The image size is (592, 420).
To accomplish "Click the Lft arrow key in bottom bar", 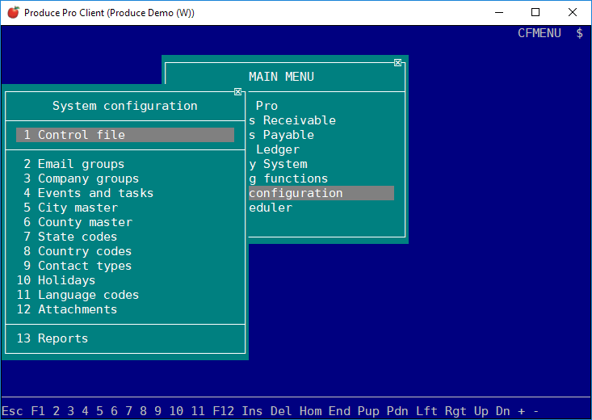I will (426, 411).
